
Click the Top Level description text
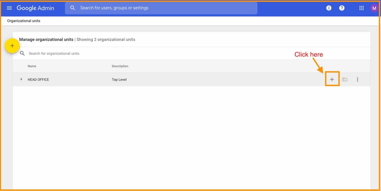(x=119, y=79)
